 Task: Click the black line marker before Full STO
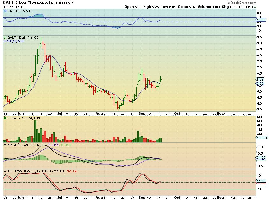[5, 171]
